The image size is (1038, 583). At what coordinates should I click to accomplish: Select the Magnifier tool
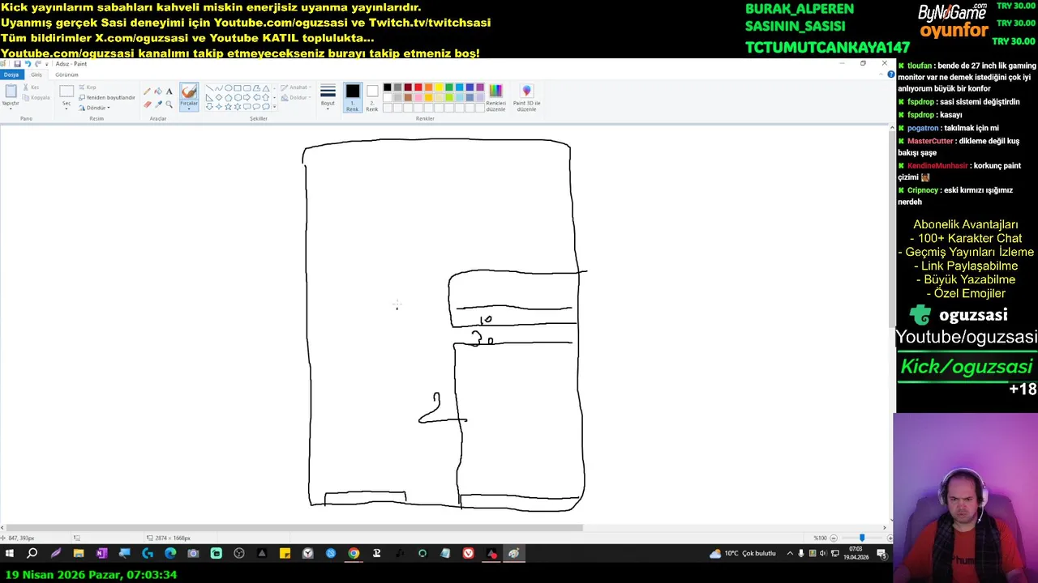tap(169, 104)
